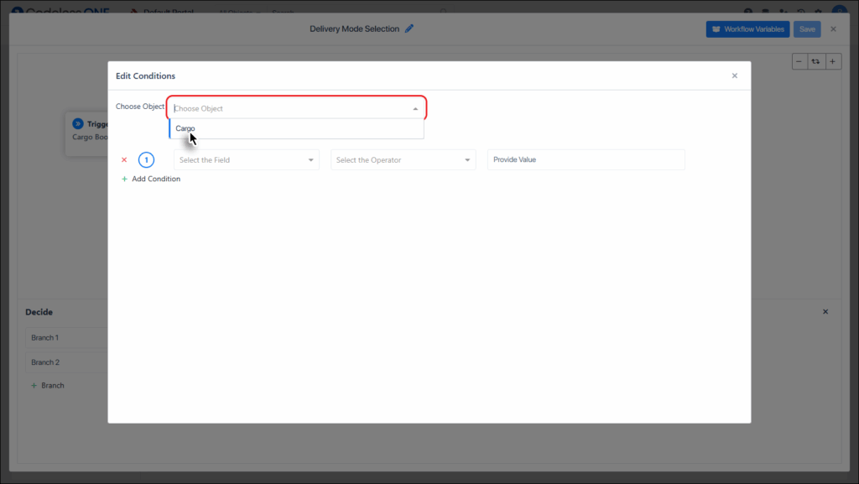Open the Select the Field dropdown
The height and width of the screenshot is (484, 859).
(x=246, y=159)
